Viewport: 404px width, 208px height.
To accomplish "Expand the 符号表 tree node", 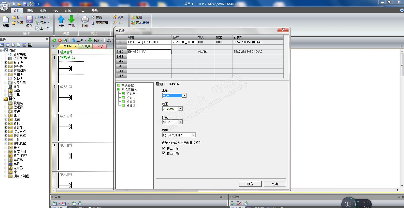I will pos(6,66).
